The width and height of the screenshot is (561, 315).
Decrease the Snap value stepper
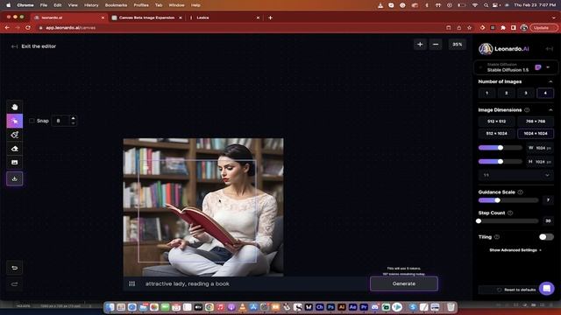pos(73,123)
